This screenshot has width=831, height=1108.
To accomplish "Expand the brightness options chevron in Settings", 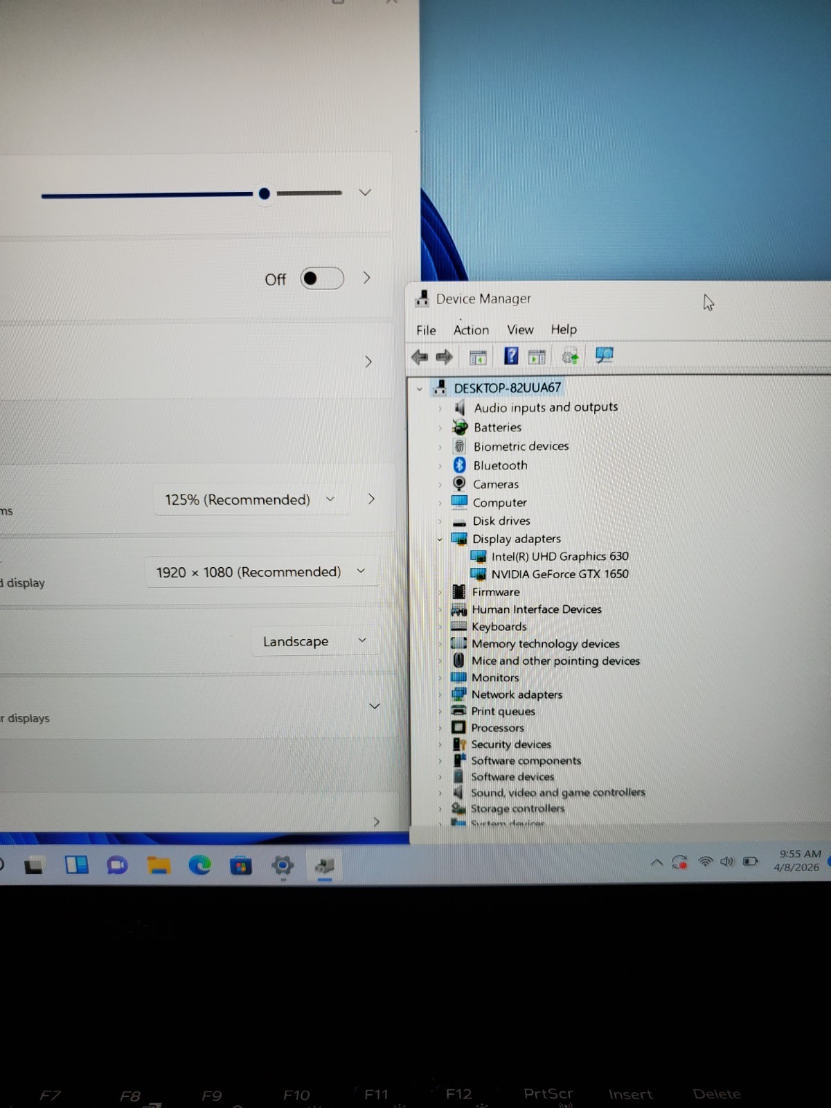I will pos(365,193).
